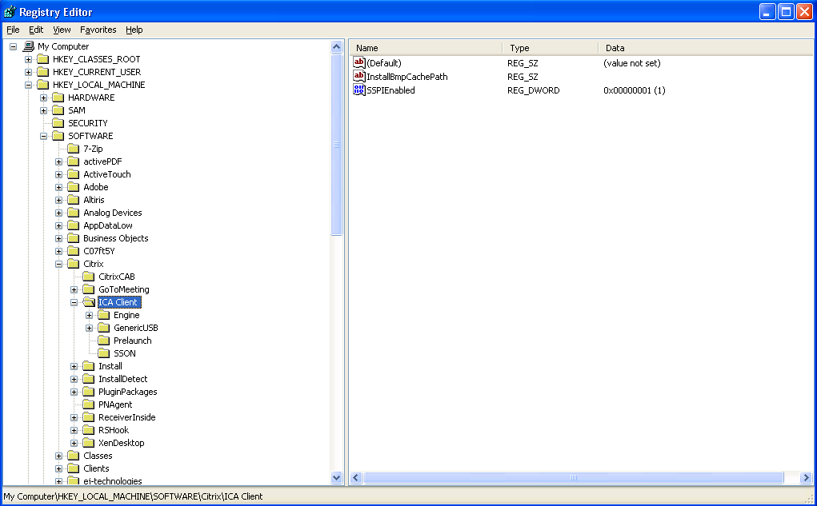Click the GenericUSB folder icon
The width and height of the screenshot is (817, 506).
coord(104,328)
